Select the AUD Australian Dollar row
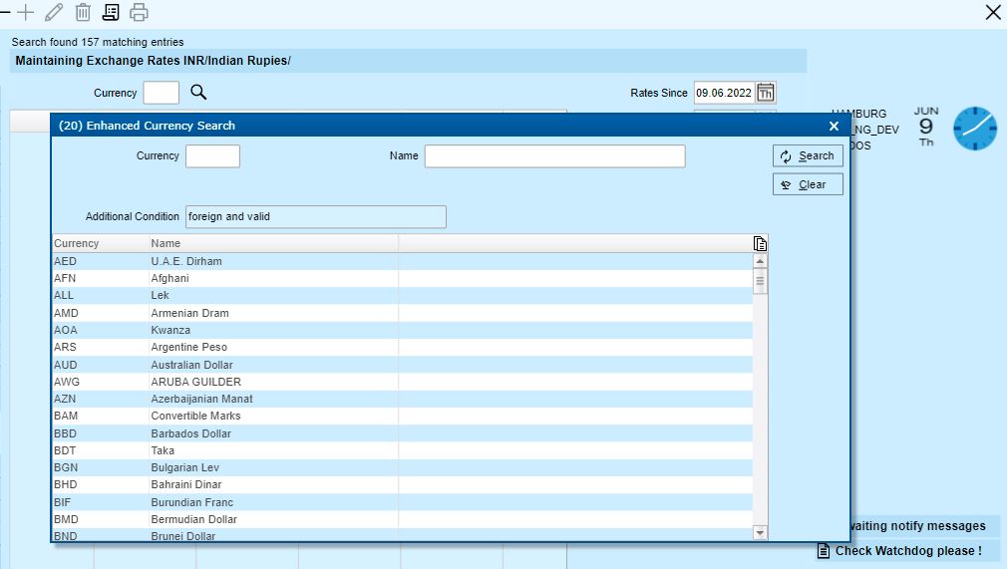1007x569 pixels. [x=403, y=365]
